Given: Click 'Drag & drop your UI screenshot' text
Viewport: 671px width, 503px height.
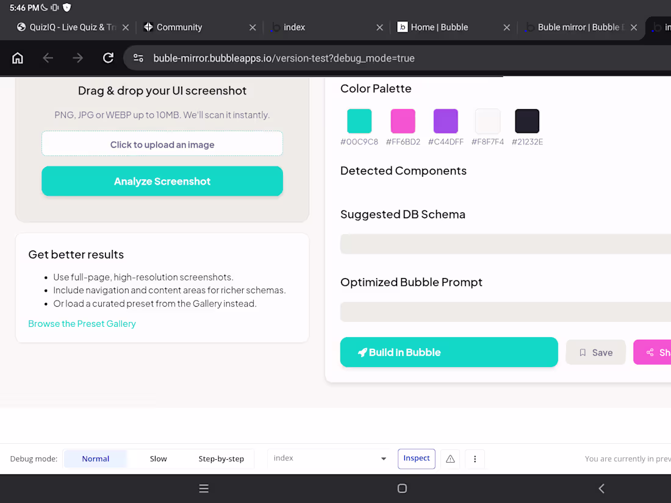Looking at the screenshot, I should [162, 91].
